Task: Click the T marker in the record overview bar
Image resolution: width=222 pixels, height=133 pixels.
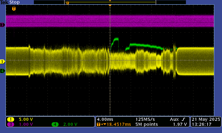Action: [67, 3]
